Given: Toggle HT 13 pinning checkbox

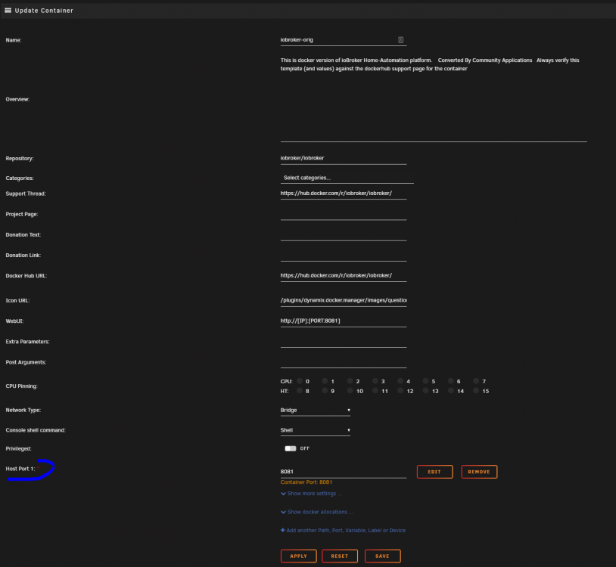Looking at the screenshot, I should (x=425, y=391).
